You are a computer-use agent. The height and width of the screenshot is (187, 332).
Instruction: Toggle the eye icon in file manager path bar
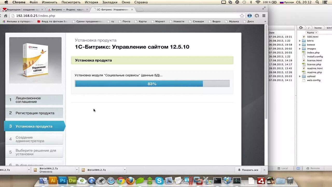tap(301, 28)
